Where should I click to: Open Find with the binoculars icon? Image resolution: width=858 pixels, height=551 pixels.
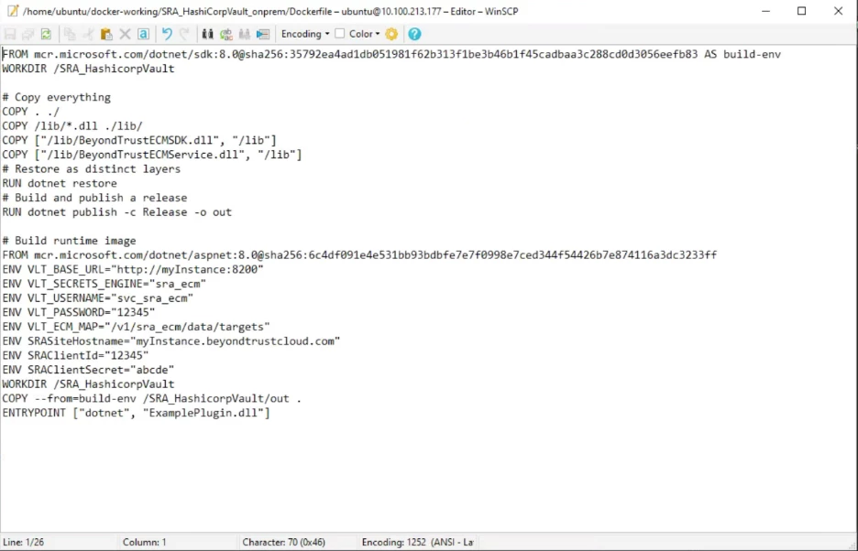[x=207, y=34]
